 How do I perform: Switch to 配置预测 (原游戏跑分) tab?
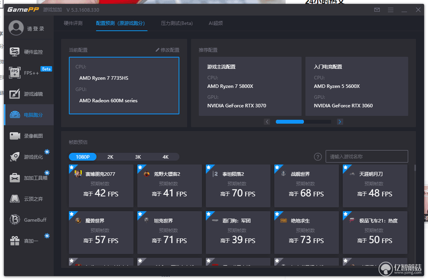point(120,23)
